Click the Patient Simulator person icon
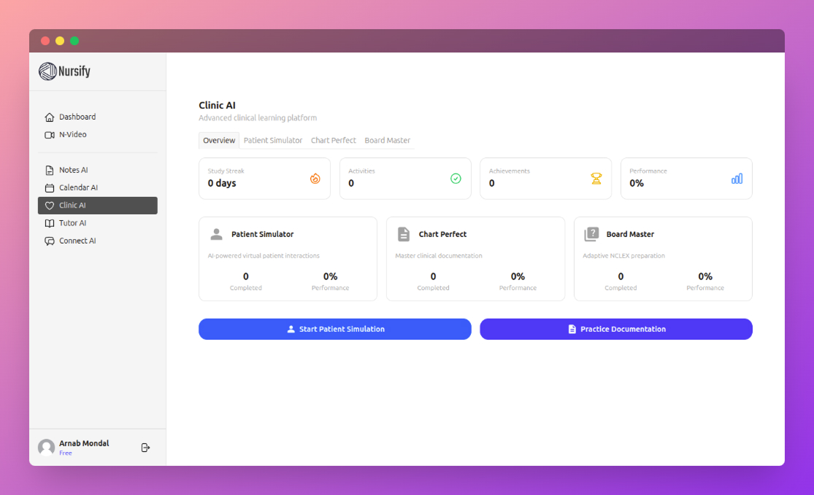The width and height of the screenshot is (814, 495). pos(217,234)
